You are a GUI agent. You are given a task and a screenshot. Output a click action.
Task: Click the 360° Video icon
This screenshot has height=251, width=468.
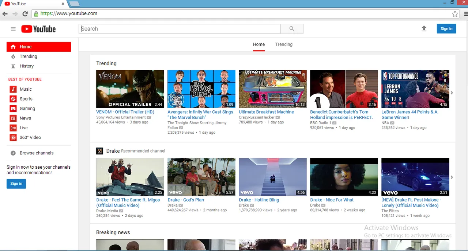click(x=13, y=137)
